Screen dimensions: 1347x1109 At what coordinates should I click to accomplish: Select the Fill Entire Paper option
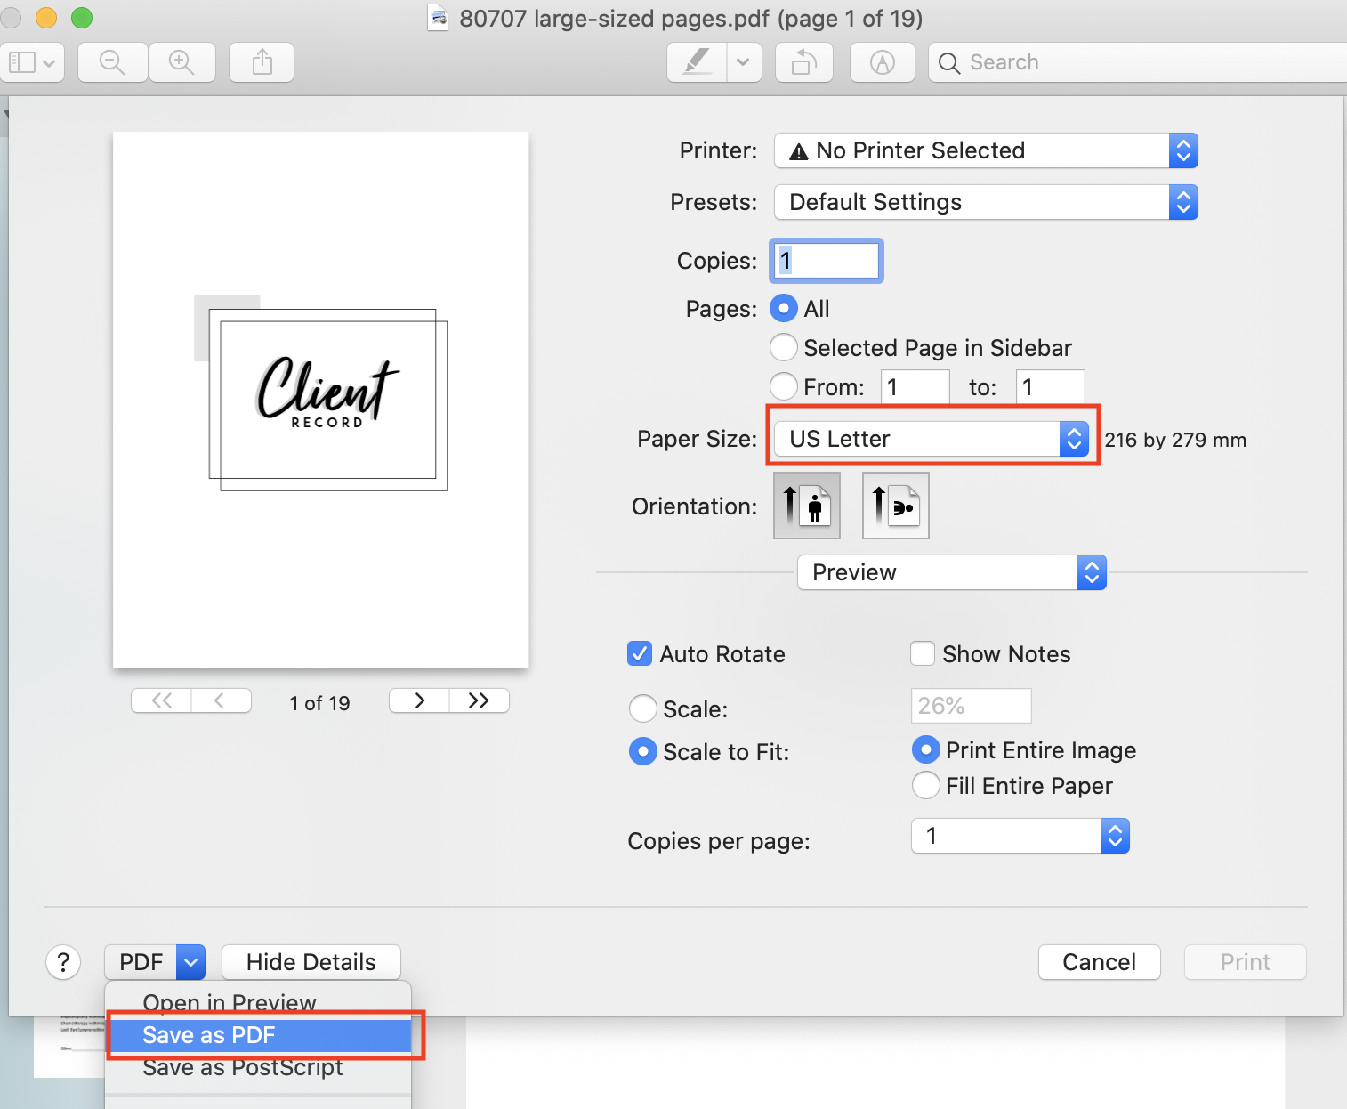(926, 786)
